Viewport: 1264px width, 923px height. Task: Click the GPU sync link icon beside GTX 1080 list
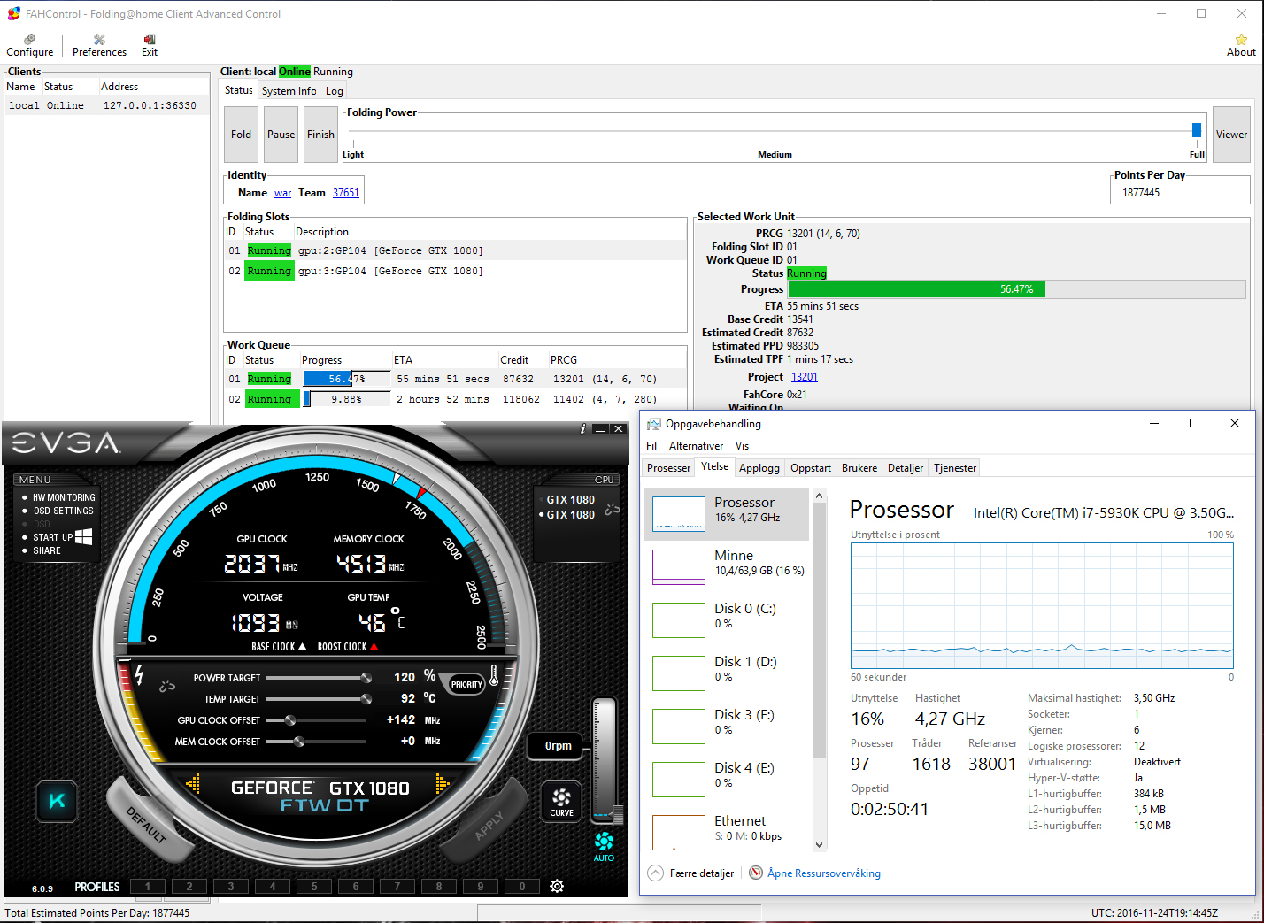[612, 508]
